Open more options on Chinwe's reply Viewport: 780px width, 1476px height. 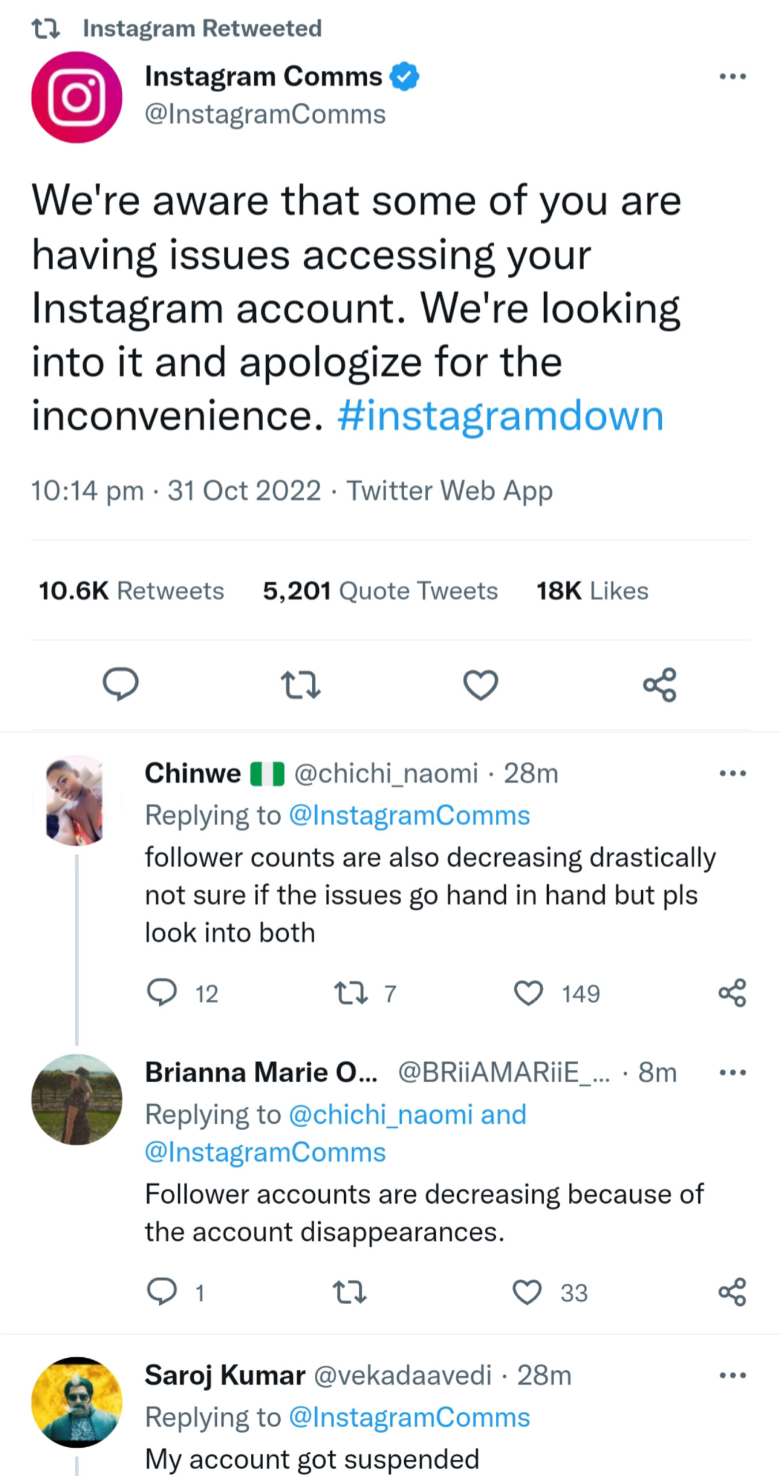(x=733, y=773)
